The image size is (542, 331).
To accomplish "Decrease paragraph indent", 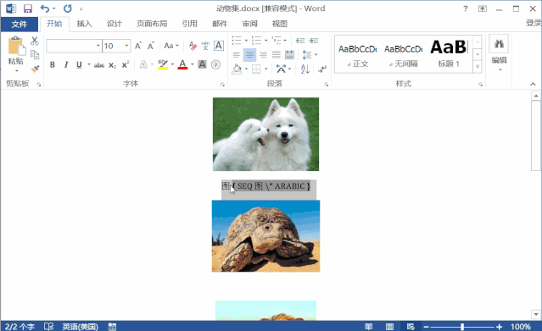I will pyautogui.click(x=300, y=41).
